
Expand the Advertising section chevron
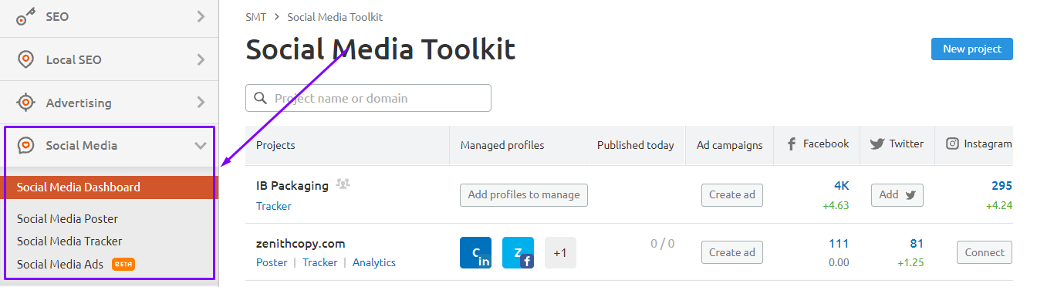pos(201,103)
